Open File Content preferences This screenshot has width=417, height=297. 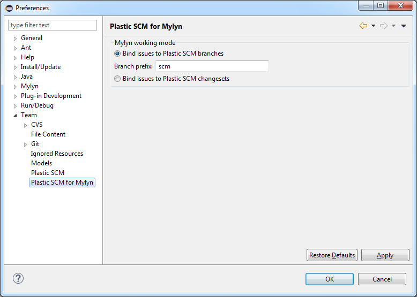point(48,134)
